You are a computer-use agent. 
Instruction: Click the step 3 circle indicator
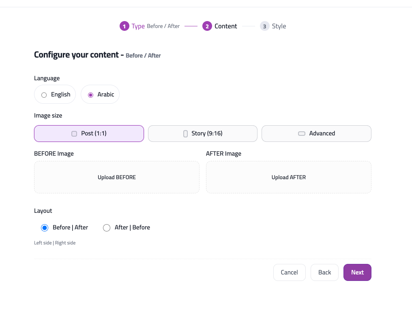pos(264,26)
